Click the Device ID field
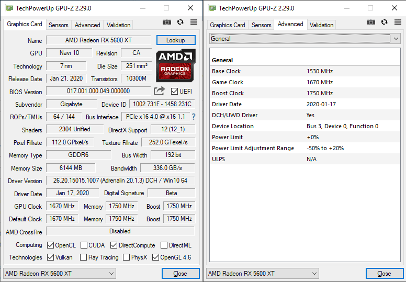Screen dimensions: 406x282 pos(162,104)
